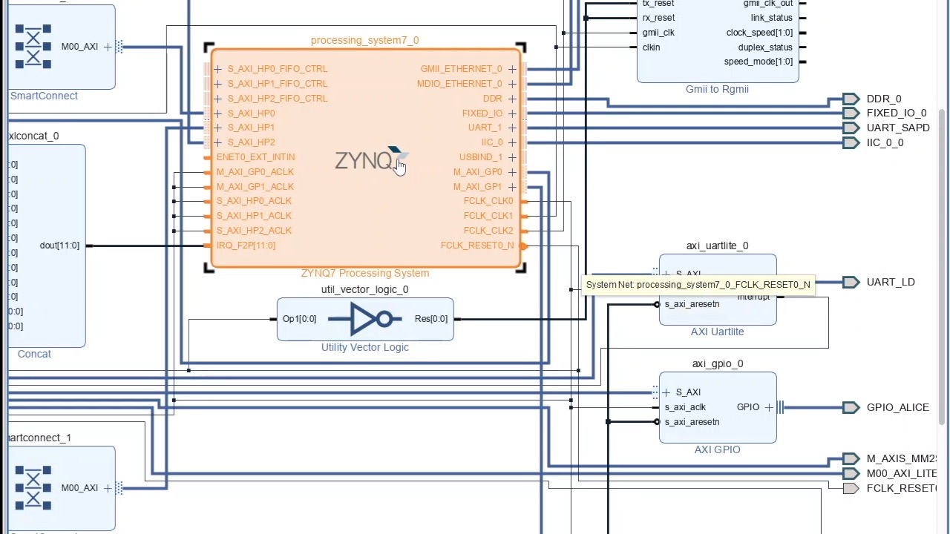950x534 pixels.
Task: Expand GPIO interface plus on axi_gpio_0
Action: tap(769, 407)
